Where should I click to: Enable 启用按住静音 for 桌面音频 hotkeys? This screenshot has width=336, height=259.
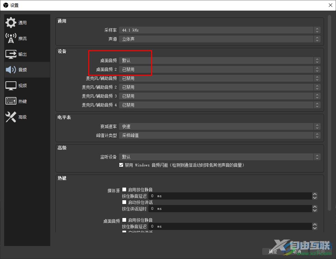tap(124, 220)
